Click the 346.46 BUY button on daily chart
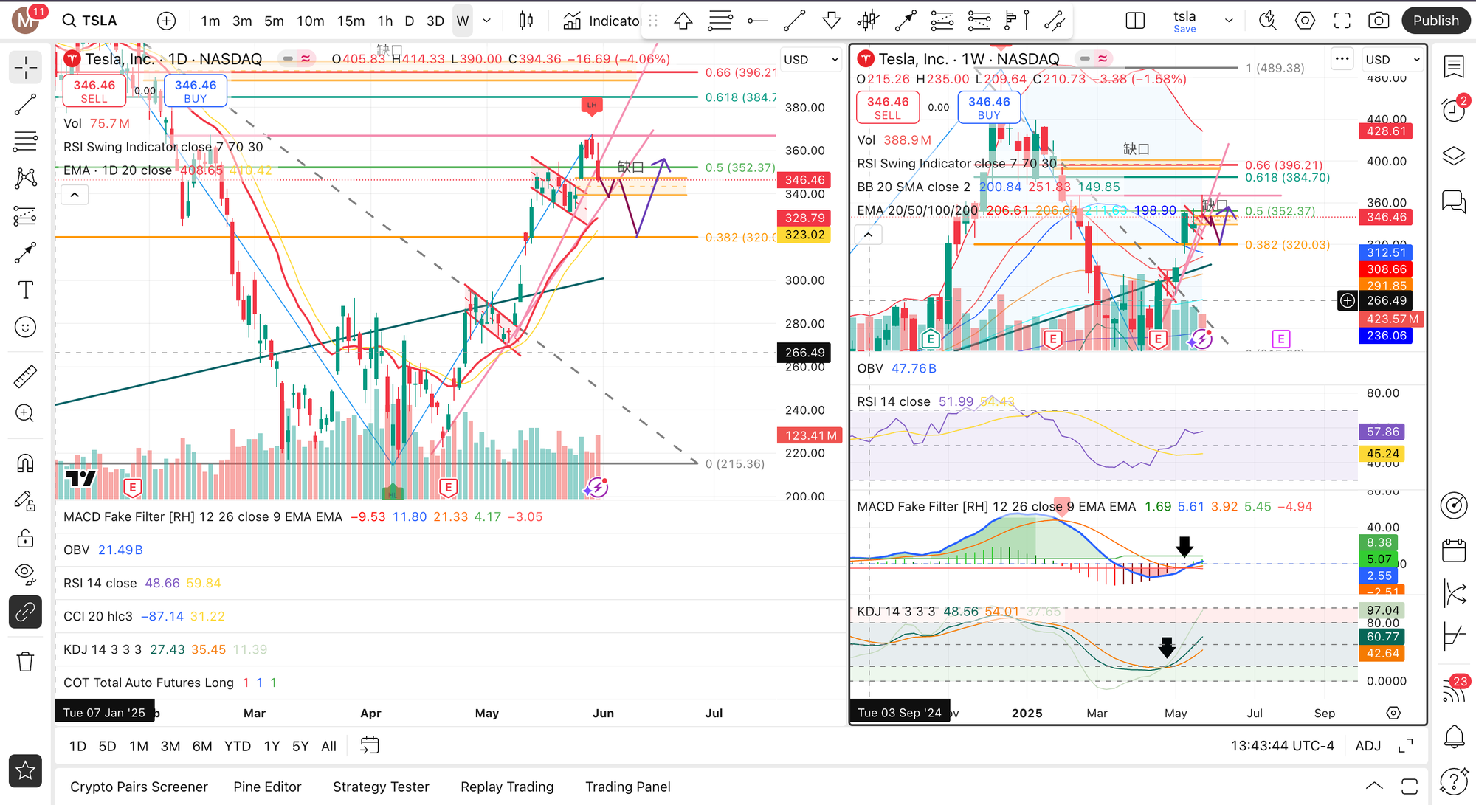The height and width of the screenshot is (805, 1476). coord(196,91)
